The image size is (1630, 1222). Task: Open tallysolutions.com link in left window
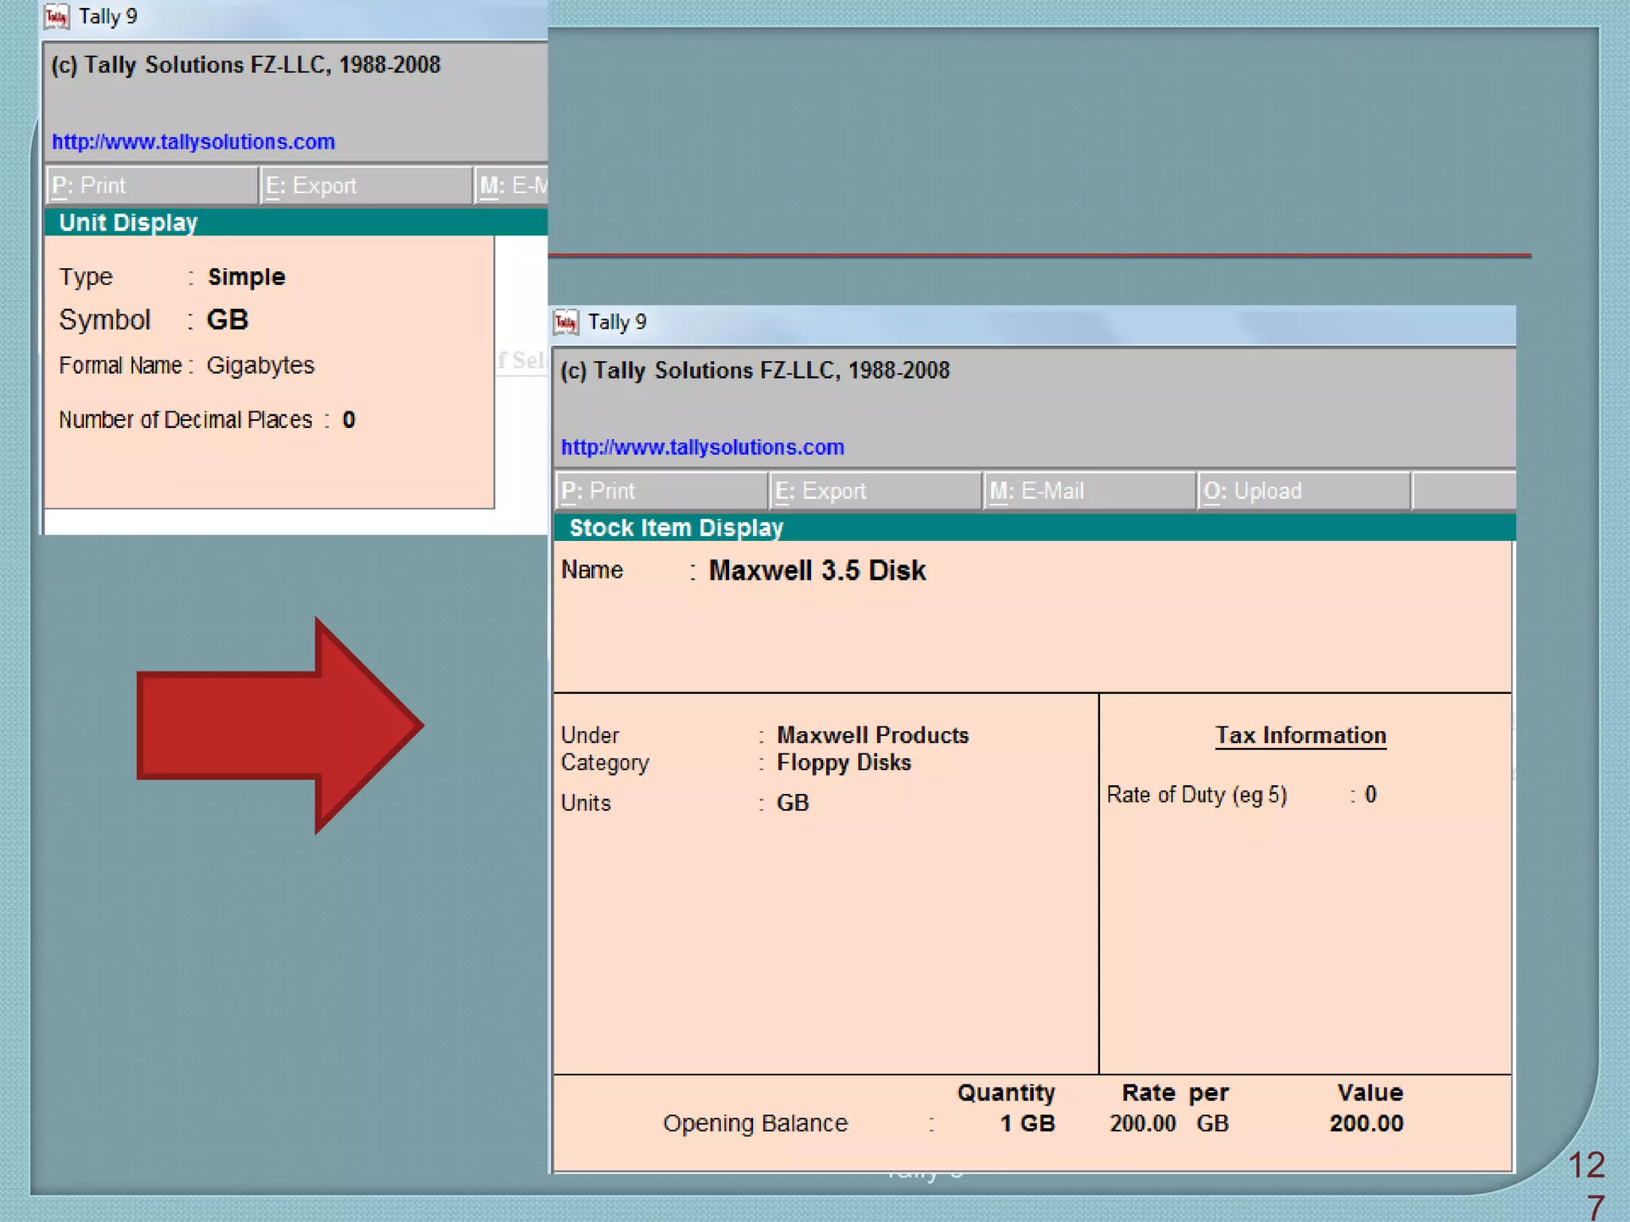coord(193,142)
